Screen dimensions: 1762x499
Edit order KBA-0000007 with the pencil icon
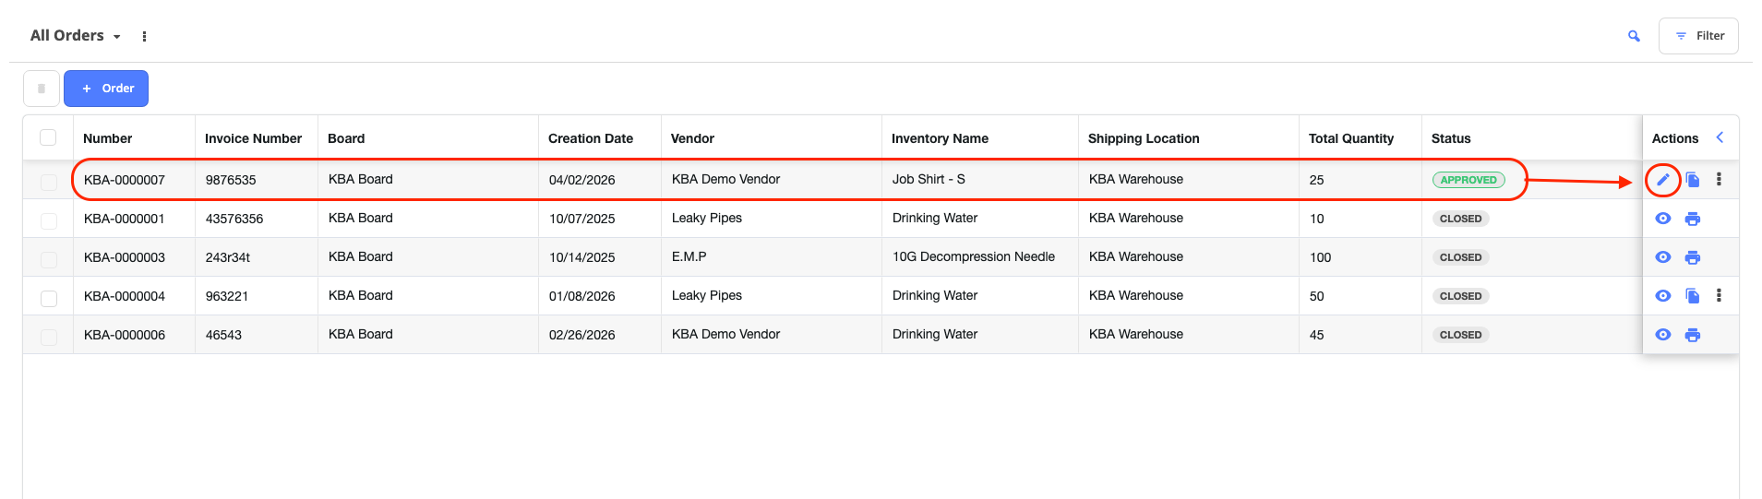point(1663,180)
